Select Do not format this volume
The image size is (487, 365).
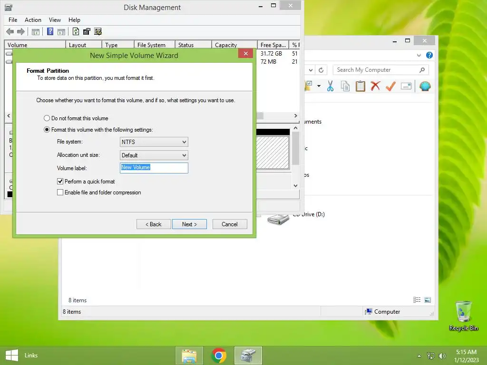pos(47,118)
